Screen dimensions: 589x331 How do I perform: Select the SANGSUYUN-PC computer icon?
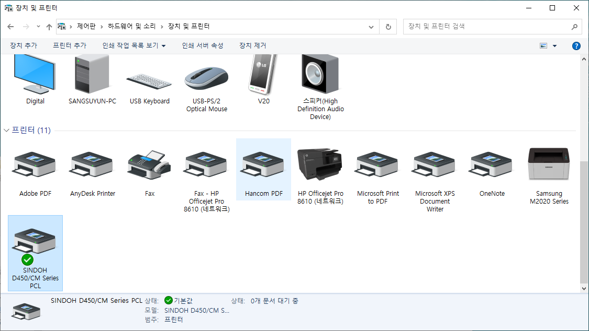tap(92, 74)
